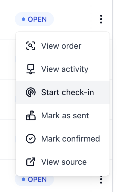This screenshot has width=124, height=192.
Task: Choose the View order text in the menu
Action: pos(61,46)
